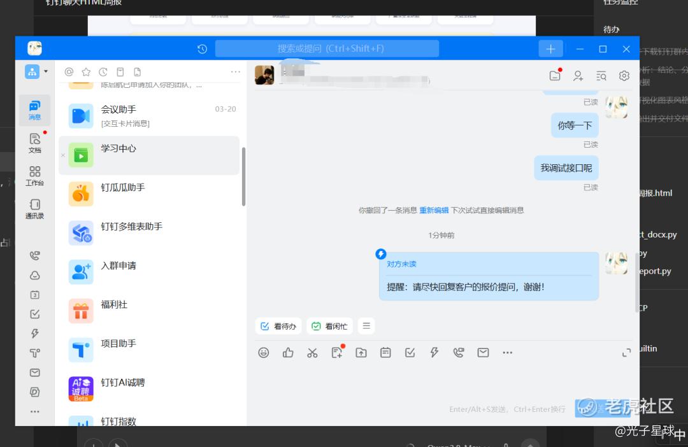Viewport: 688px width, 447px height.
Task: Expand more options in chat input toolbar
Action: pyautogui.click(x=507, y=353)
